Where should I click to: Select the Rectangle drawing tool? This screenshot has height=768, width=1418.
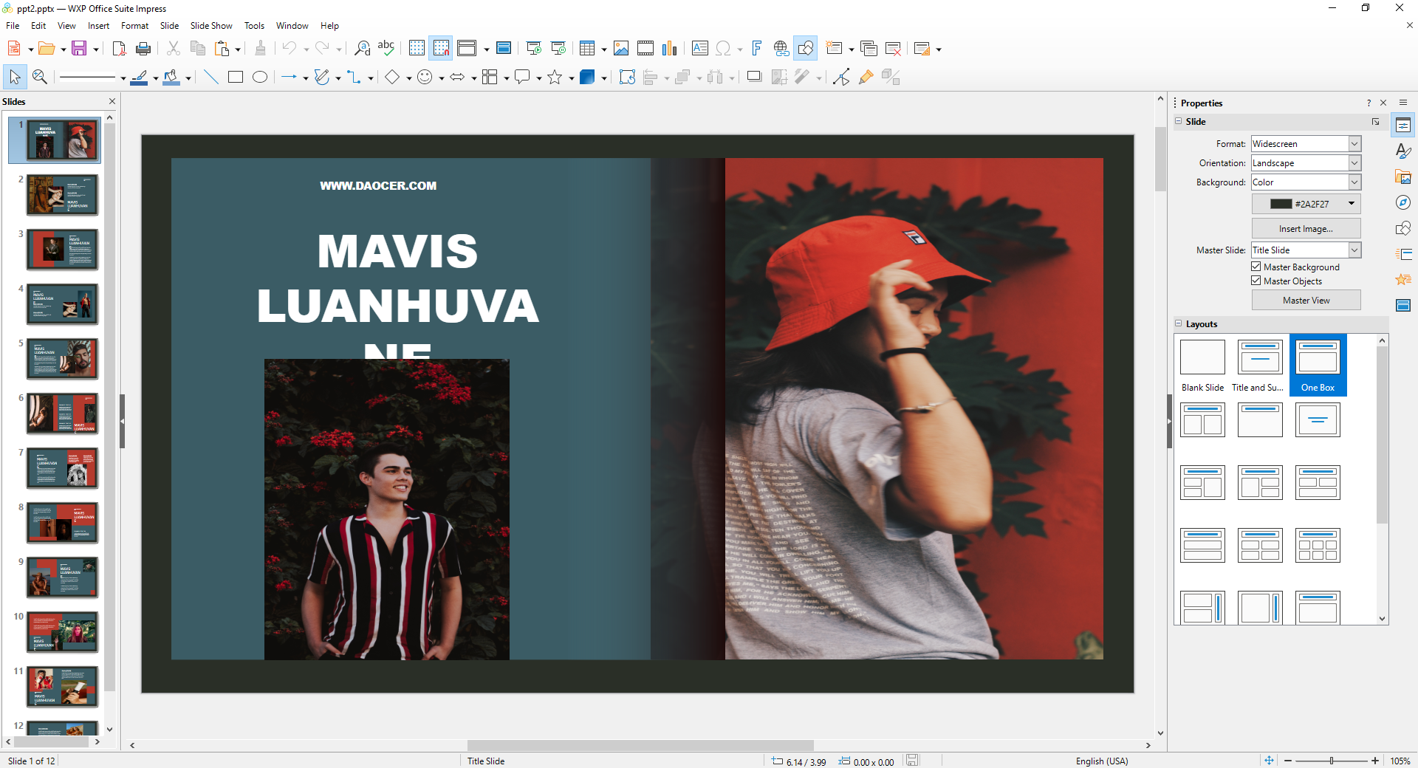click(x=236, y=77)
